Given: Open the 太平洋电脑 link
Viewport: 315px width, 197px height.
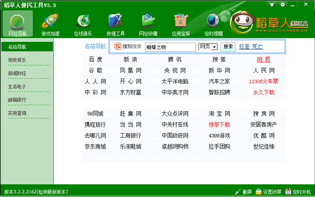Looking at the screenshot, I should 175,81.
